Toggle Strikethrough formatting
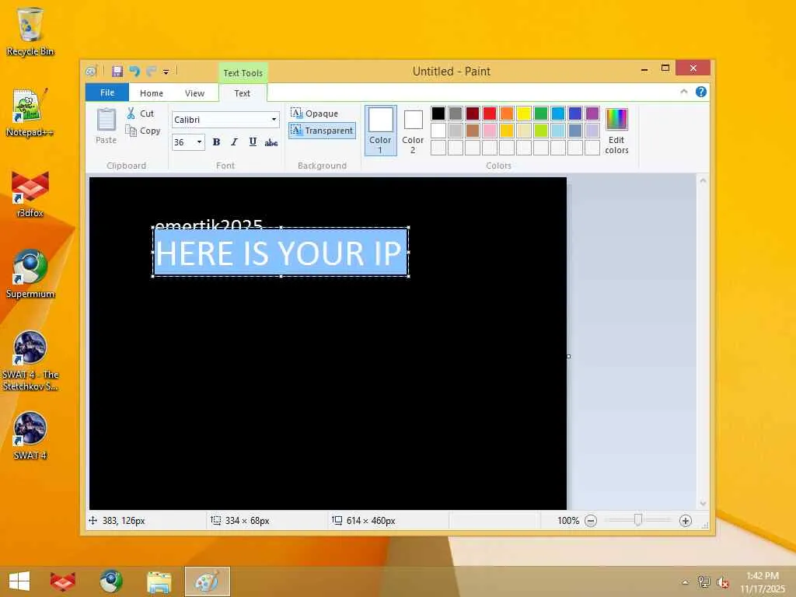Screen dimensions: 796x597 (x=271, y=142)
